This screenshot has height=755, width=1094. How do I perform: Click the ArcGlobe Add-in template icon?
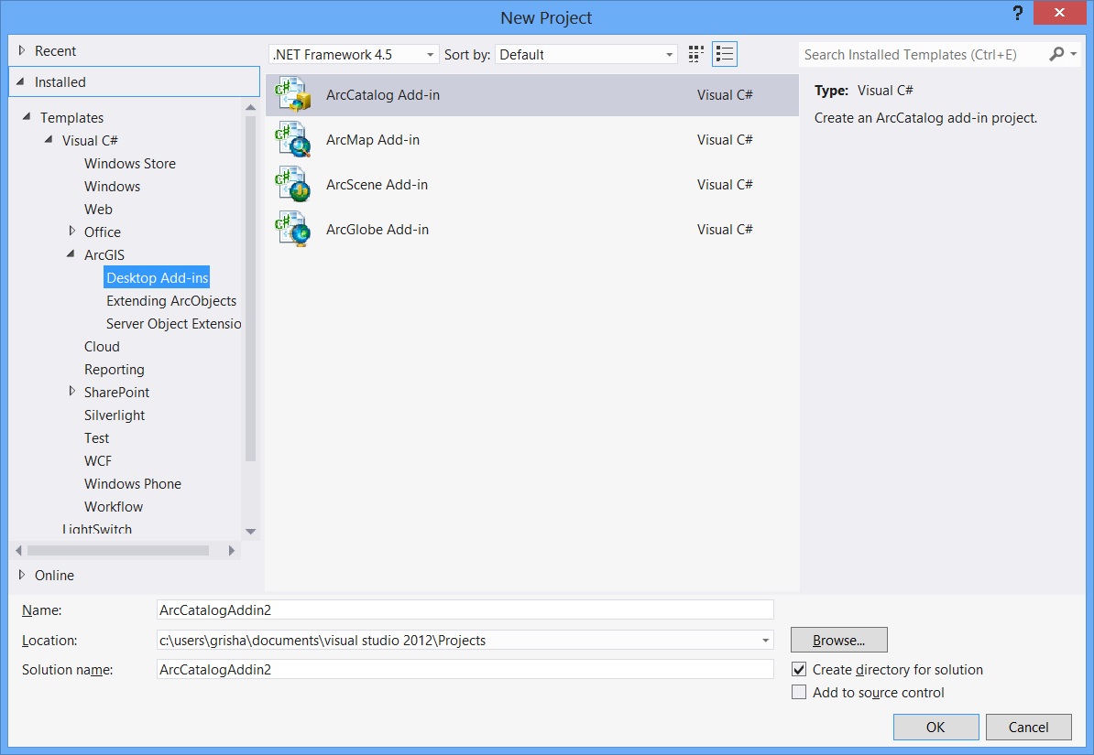tap(293, 230)
